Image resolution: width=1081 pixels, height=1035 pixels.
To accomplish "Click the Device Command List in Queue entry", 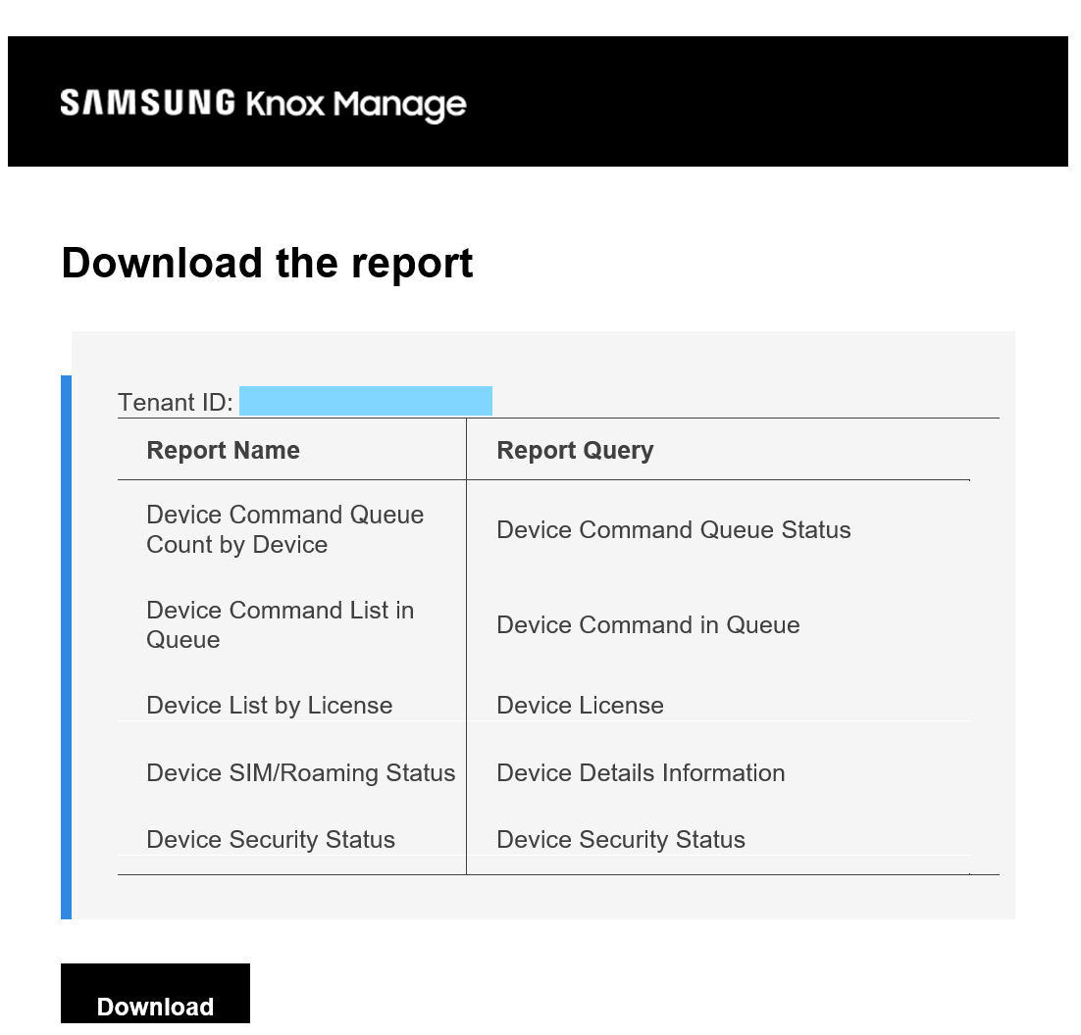I will (x=280, y=625).
